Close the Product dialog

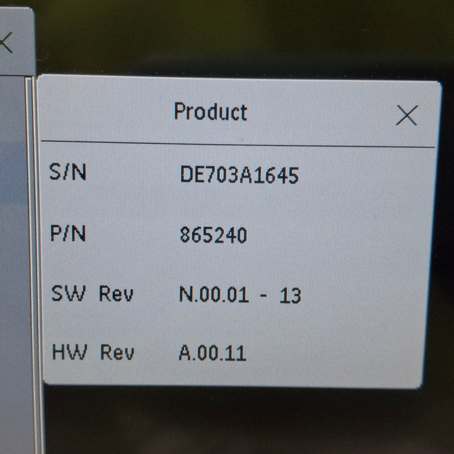pos(407,116)
